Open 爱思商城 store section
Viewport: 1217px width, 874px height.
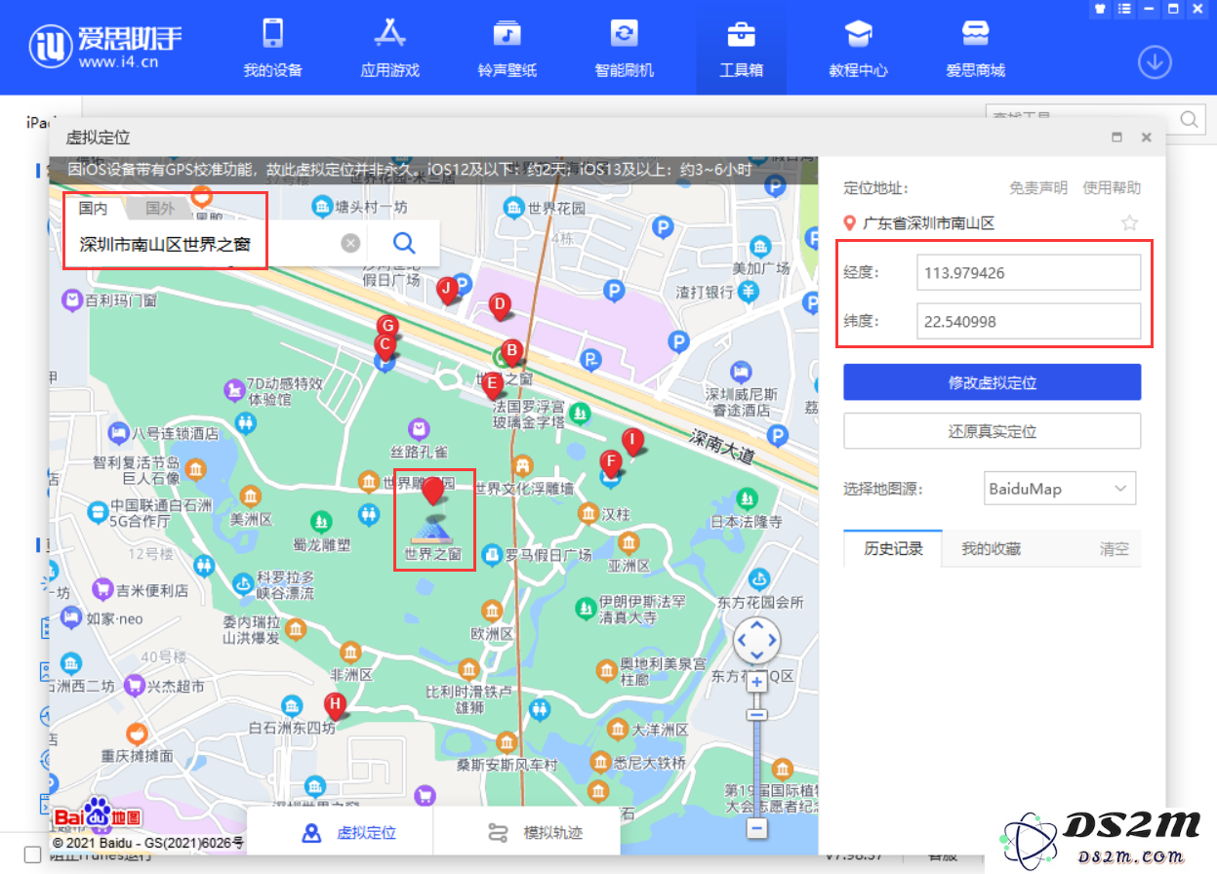975,48
